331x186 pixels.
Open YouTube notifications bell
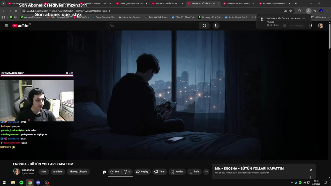(311, 26)
